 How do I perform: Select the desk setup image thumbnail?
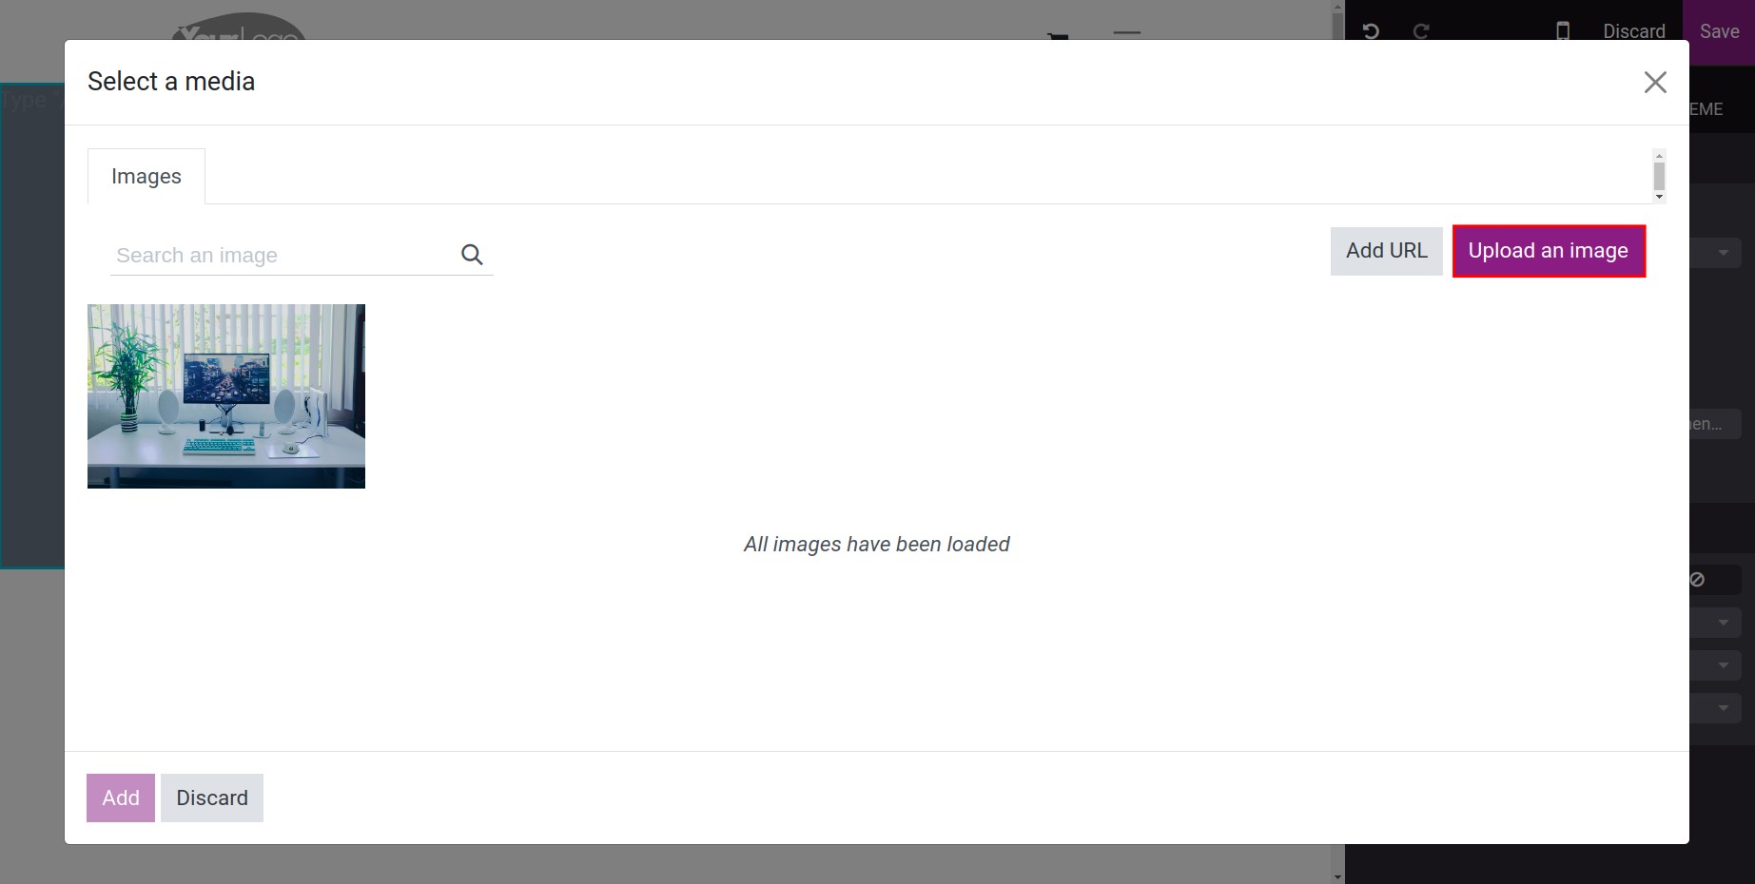(226, 396)
